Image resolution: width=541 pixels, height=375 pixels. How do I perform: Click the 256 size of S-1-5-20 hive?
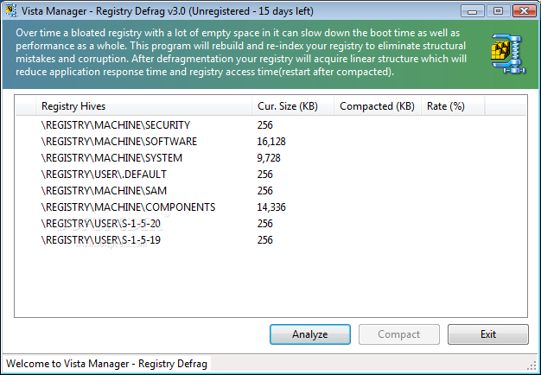[265, 224]
